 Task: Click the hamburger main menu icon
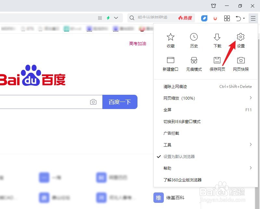tap(253, 18)
